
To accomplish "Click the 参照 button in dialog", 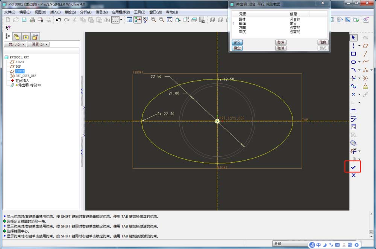I will (280, 42).
